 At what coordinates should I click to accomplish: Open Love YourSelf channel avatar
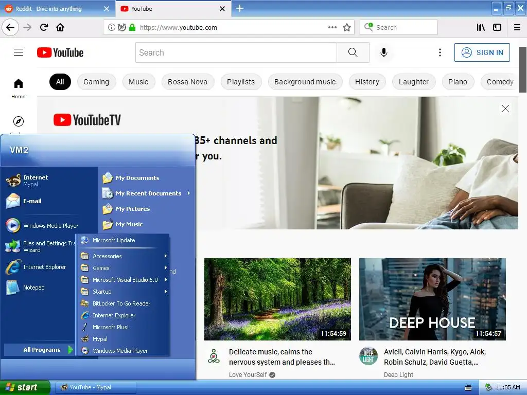tap(214, 356)
